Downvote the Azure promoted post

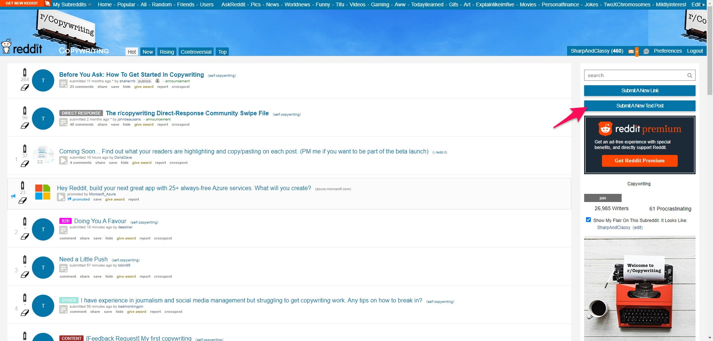[x=23, y=201]
